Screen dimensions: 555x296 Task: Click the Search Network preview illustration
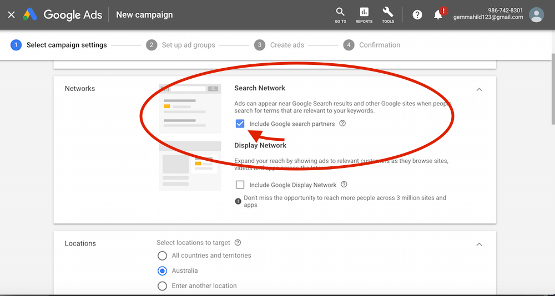point(190,109)
